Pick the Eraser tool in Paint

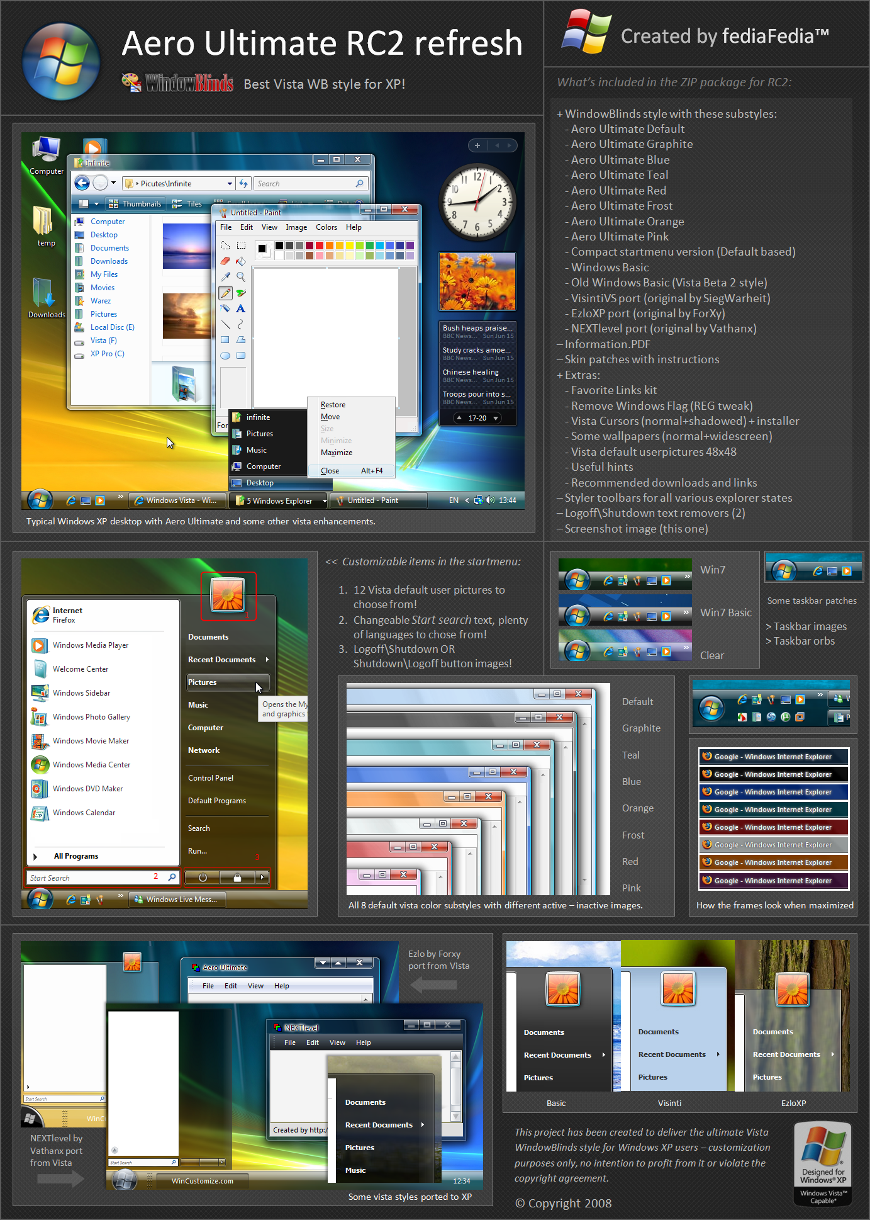(225, 261)
